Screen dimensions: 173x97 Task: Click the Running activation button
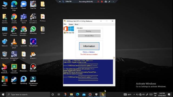coord(89,31)
